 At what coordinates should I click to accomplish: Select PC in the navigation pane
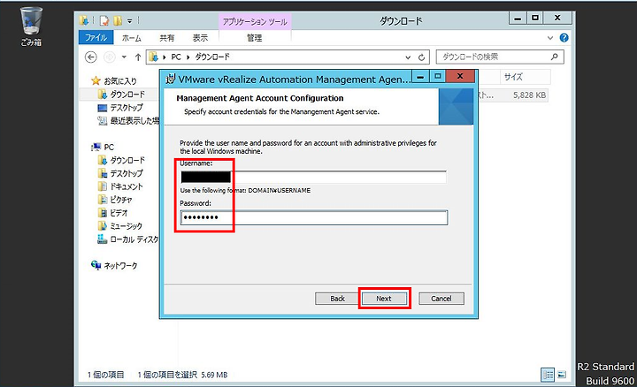click(109, 147)
